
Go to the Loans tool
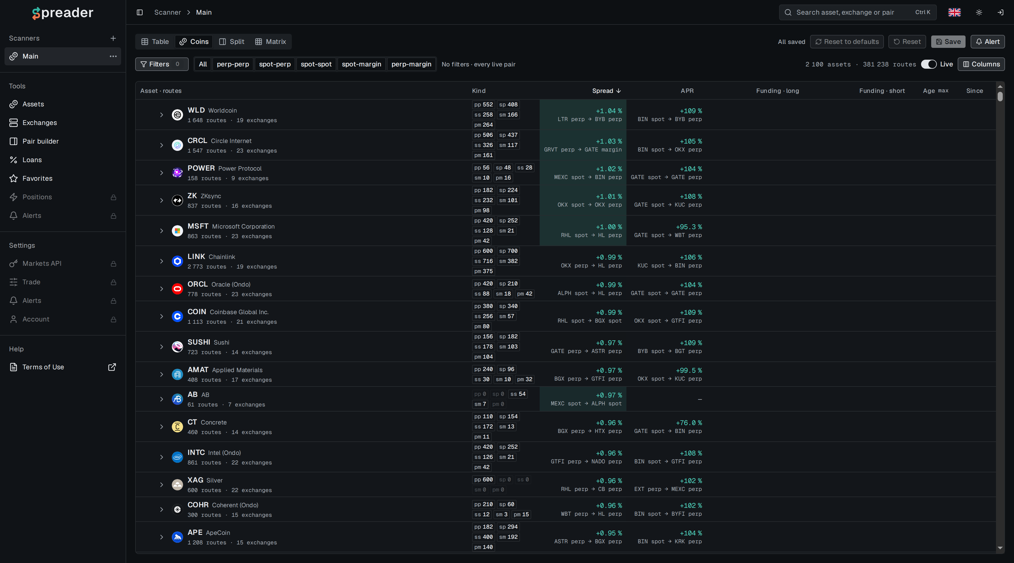[63, 160]
